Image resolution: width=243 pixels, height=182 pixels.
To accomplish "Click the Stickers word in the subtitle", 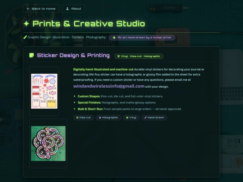I will tap(78, 37).
